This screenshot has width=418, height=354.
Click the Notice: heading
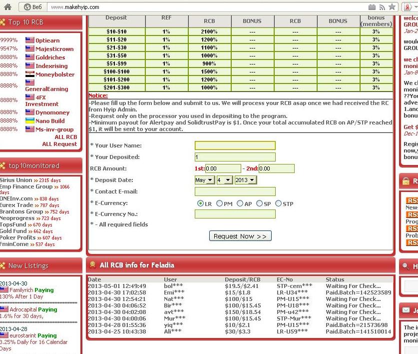(x=98, y=95)
